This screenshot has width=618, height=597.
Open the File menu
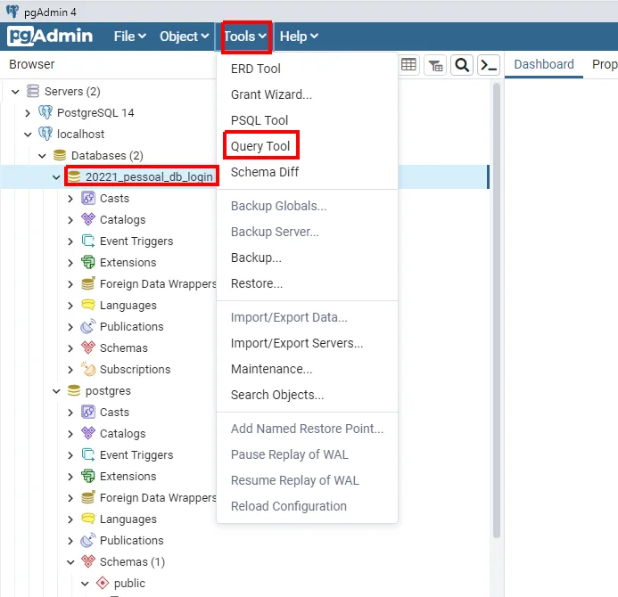(129, 37)
